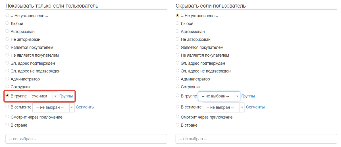341x147 pixels.
Task: Pick 'Авторизован' in the hide column
Action: tap(178, 31)
